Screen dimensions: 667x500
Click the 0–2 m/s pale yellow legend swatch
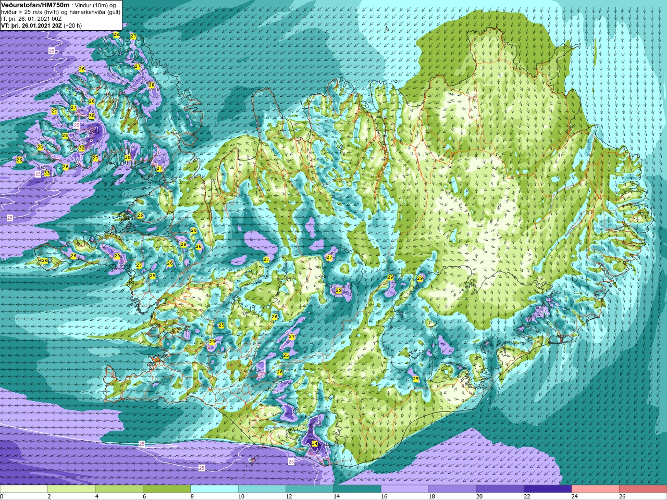pos(24,489)
